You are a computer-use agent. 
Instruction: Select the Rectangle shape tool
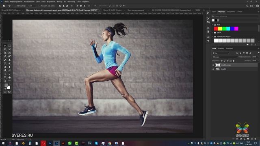click(5, 77)
